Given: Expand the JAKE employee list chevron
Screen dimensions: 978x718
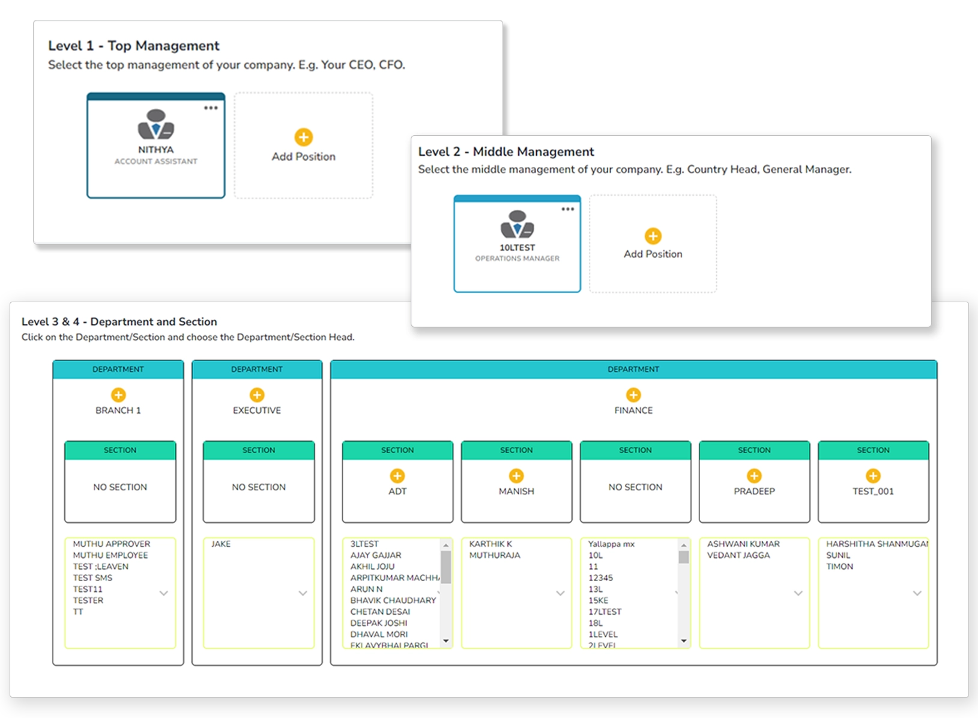Looking at the screenshot, I should point(303,593).
